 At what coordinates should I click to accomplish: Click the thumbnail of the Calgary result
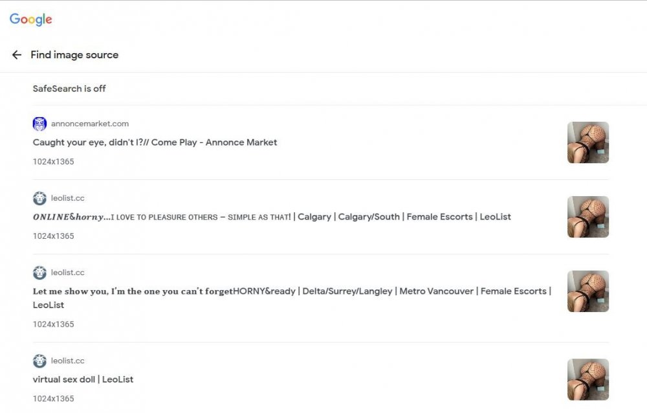[588, 217]
